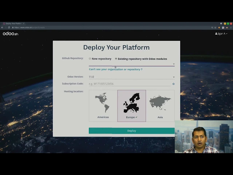Open the "Can't see your organization or repository ?" link
The image size is (233, 175).
tap(116, 69)
